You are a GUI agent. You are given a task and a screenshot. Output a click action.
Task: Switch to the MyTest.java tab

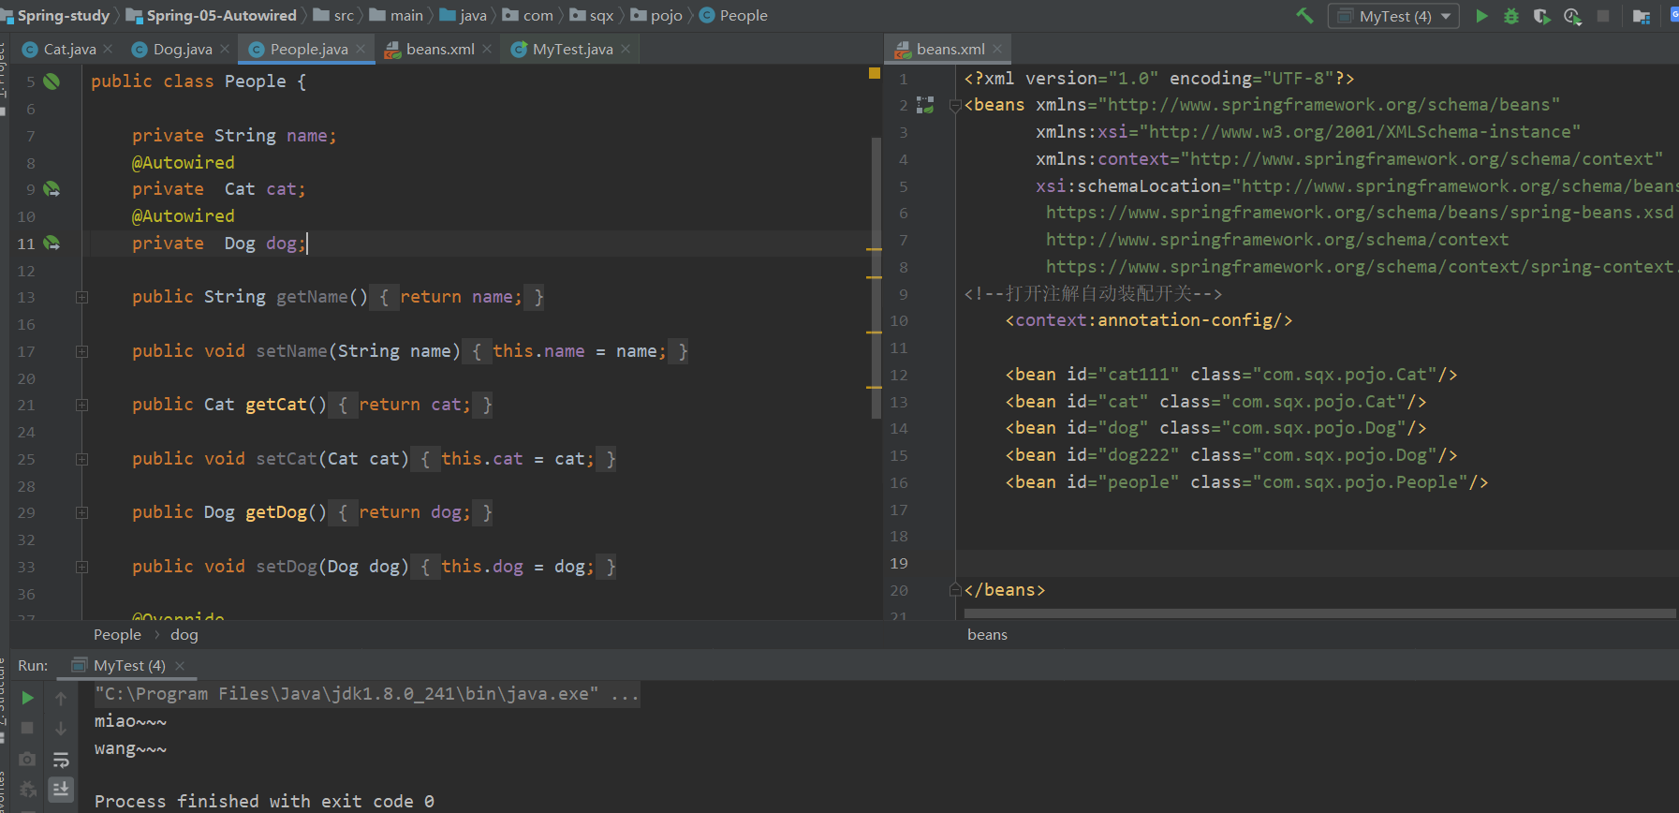pos(572,50)
